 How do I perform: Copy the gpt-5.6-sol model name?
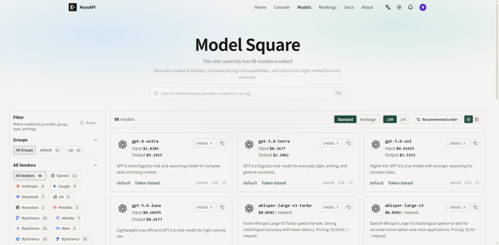point(475,143)
